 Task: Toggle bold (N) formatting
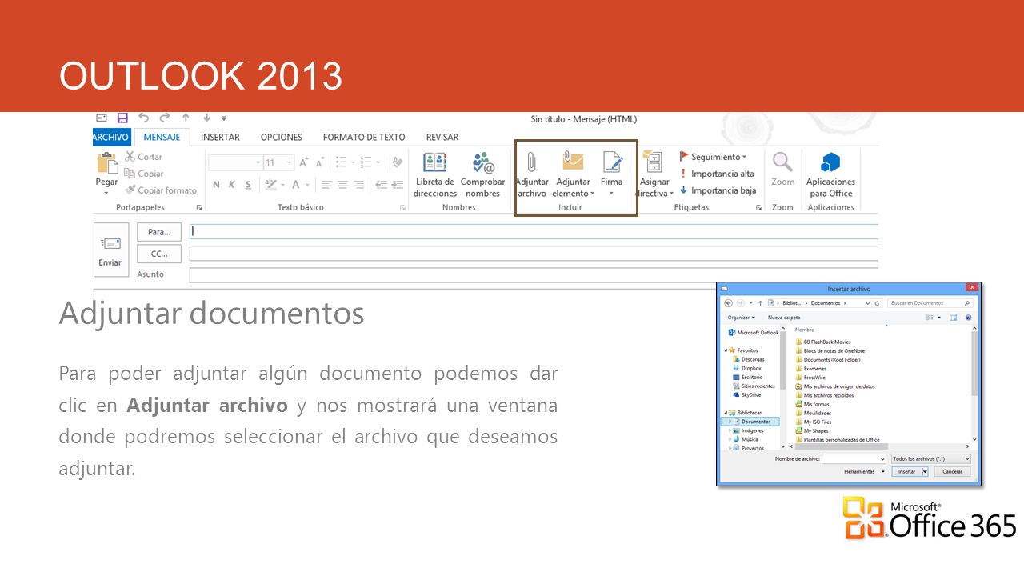[216, 185]
